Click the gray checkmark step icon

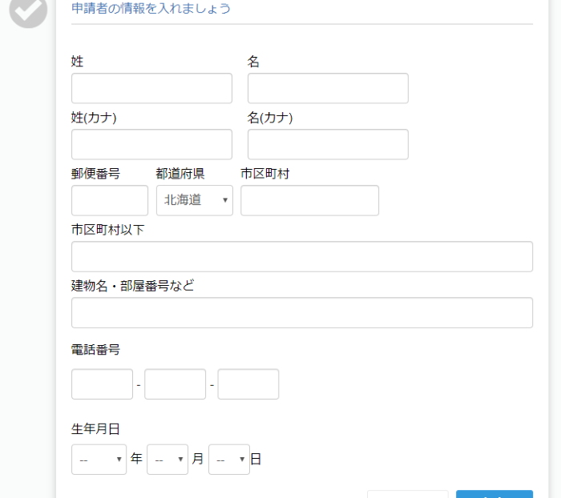(28, 10)
